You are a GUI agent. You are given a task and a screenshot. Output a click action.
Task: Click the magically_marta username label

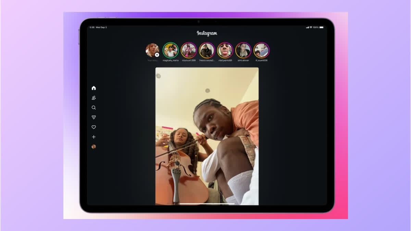coord(171,61)
